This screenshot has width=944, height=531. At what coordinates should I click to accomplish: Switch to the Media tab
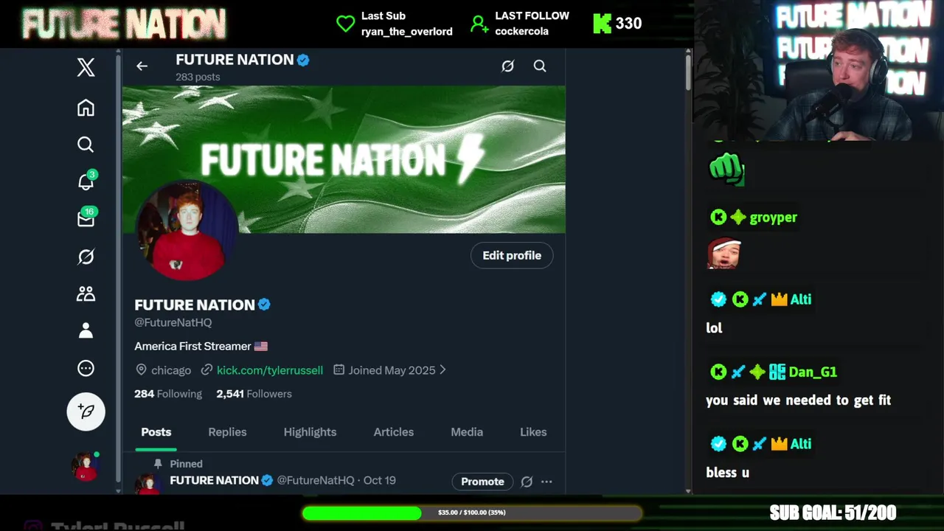pyautogui.click(x=467, y=432)
